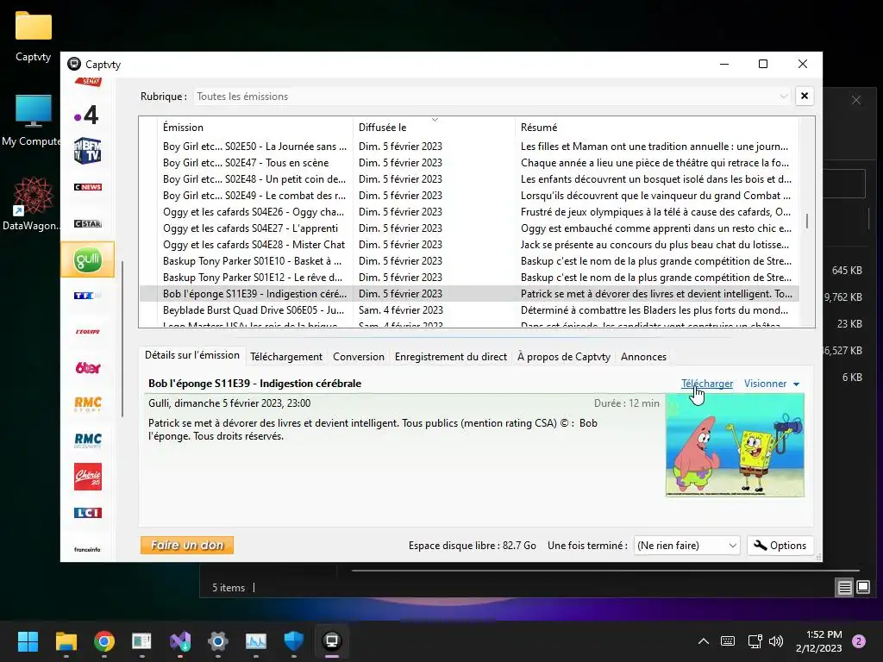The image size is (883, 662).
Task: Open the notification count badge
Action: tap(859, 641)
